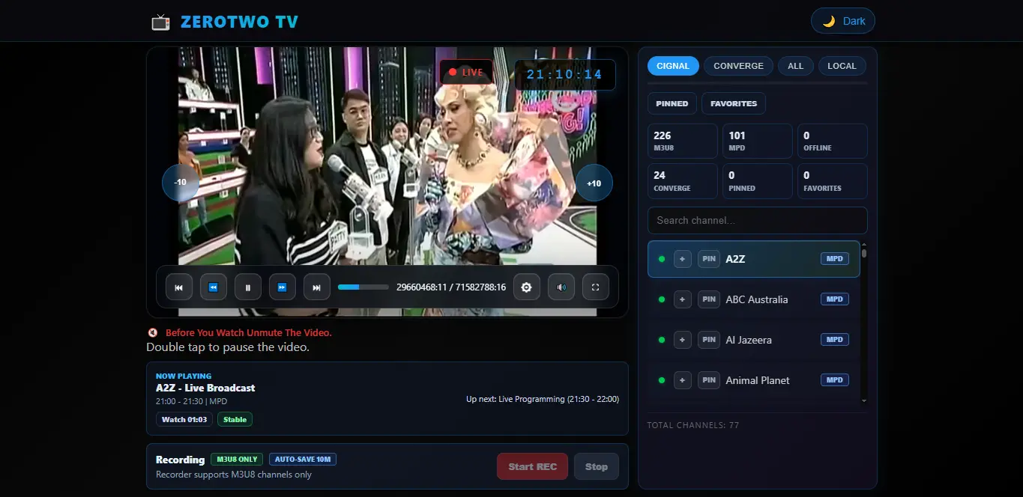This screenshot has height=497, width=1023.
Task: Jump back using the -10 circle button
Action: click(181, 183)
